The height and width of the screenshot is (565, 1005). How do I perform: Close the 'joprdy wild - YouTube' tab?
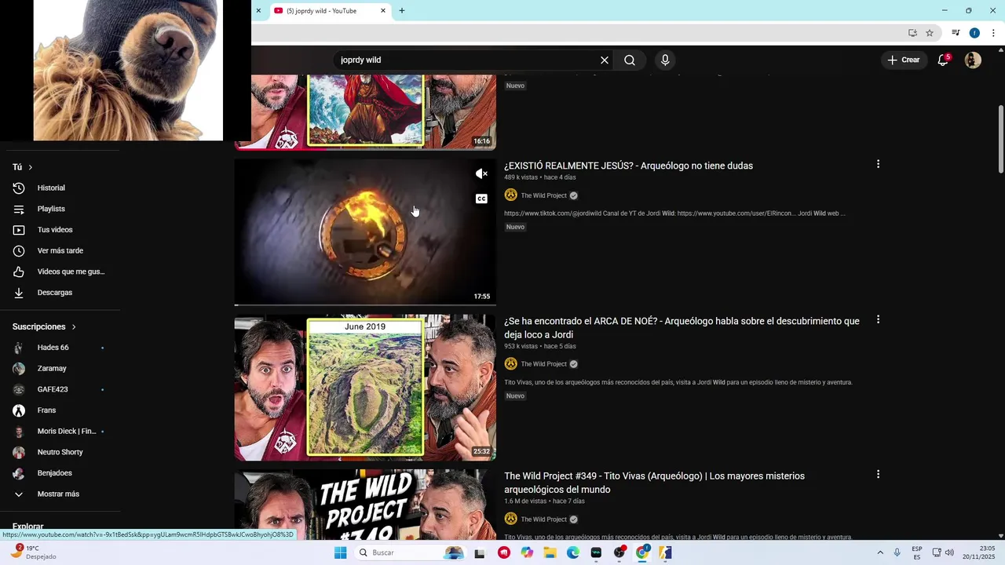pyautogui.click(x=383, y=11)
